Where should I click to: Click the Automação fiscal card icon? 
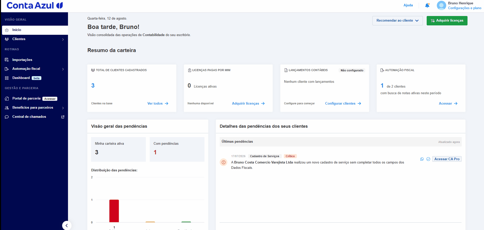tap(382, 70)
